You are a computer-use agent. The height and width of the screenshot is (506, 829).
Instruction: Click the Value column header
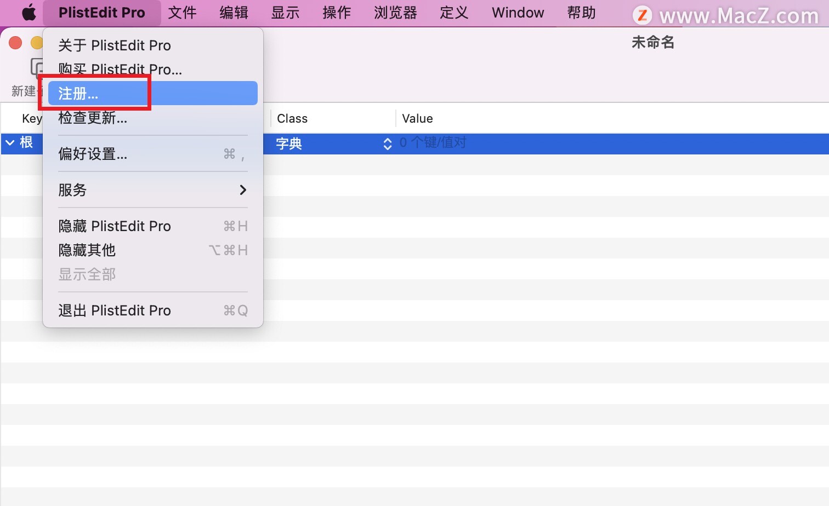pos(417,119)
